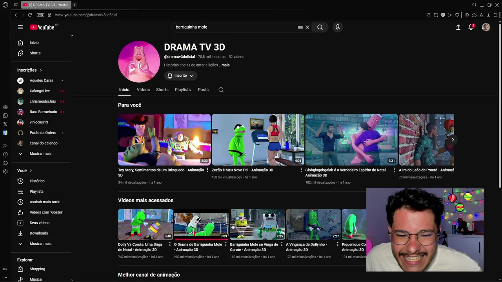Open the DRAMA TV 3D channel avatar

(139, 61)
